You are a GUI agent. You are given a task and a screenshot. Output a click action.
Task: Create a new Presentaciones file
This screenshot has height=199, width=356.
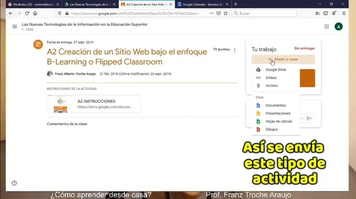pyautogui.click(x=276, y=113)
